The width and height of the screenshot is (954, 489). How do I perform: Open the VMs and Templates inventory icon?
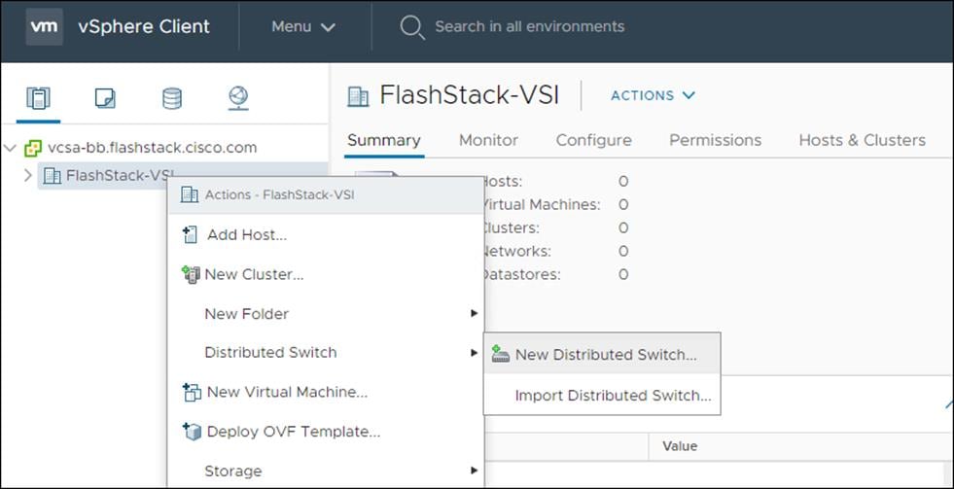click(x=105, y=98)
